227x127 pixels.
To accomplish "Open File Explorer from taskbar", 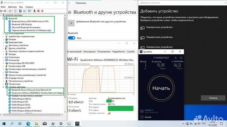I will 37,124.
